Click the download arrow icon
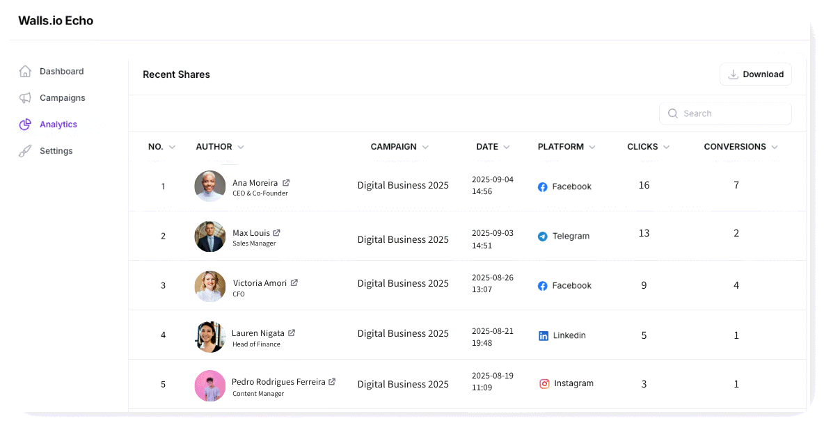 [x=733, y=74]
